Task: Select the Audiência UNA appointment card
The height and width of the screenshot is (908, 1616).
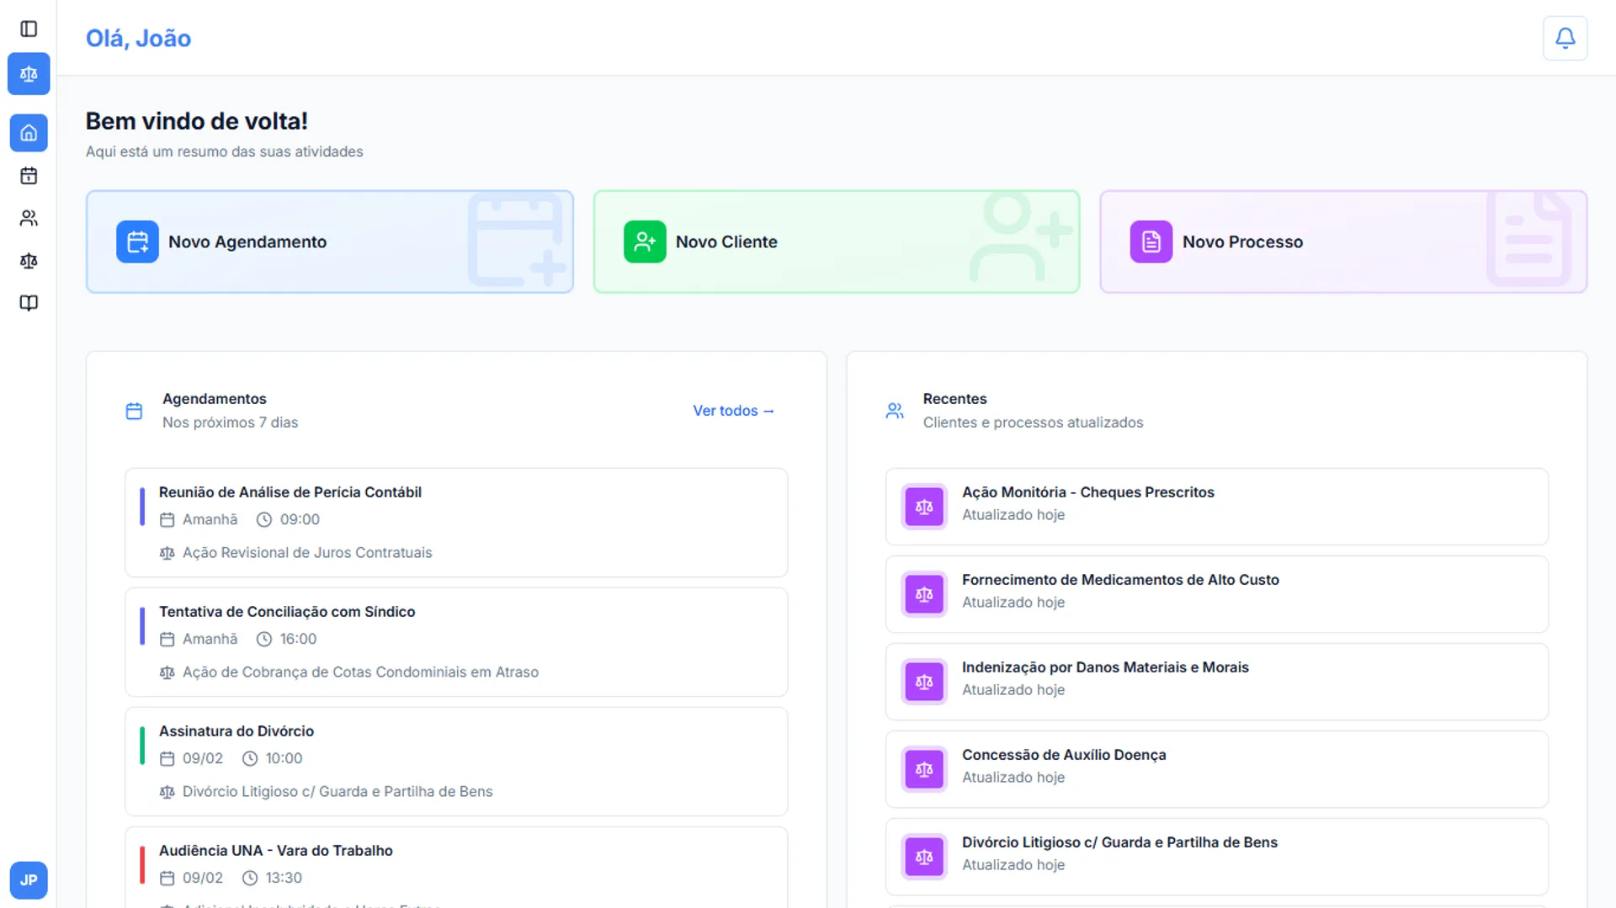Action: click(x=455, y=865)
